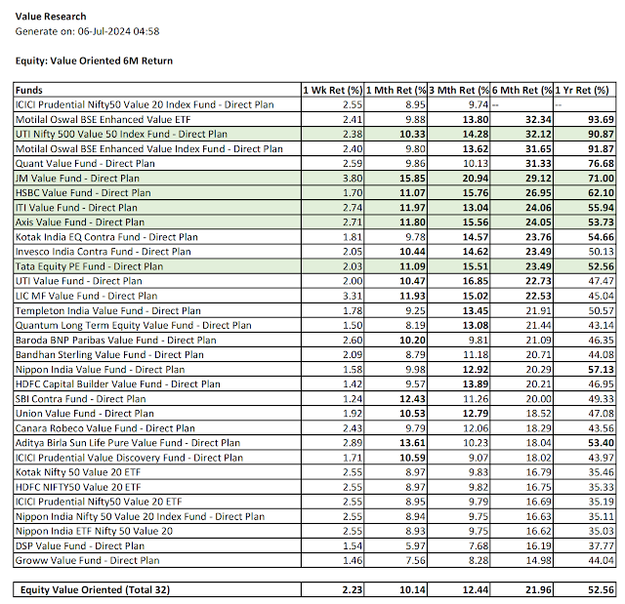625x604 pixels.
Task: Click 1 Mth return value 15.85
Action: [412, 179]
